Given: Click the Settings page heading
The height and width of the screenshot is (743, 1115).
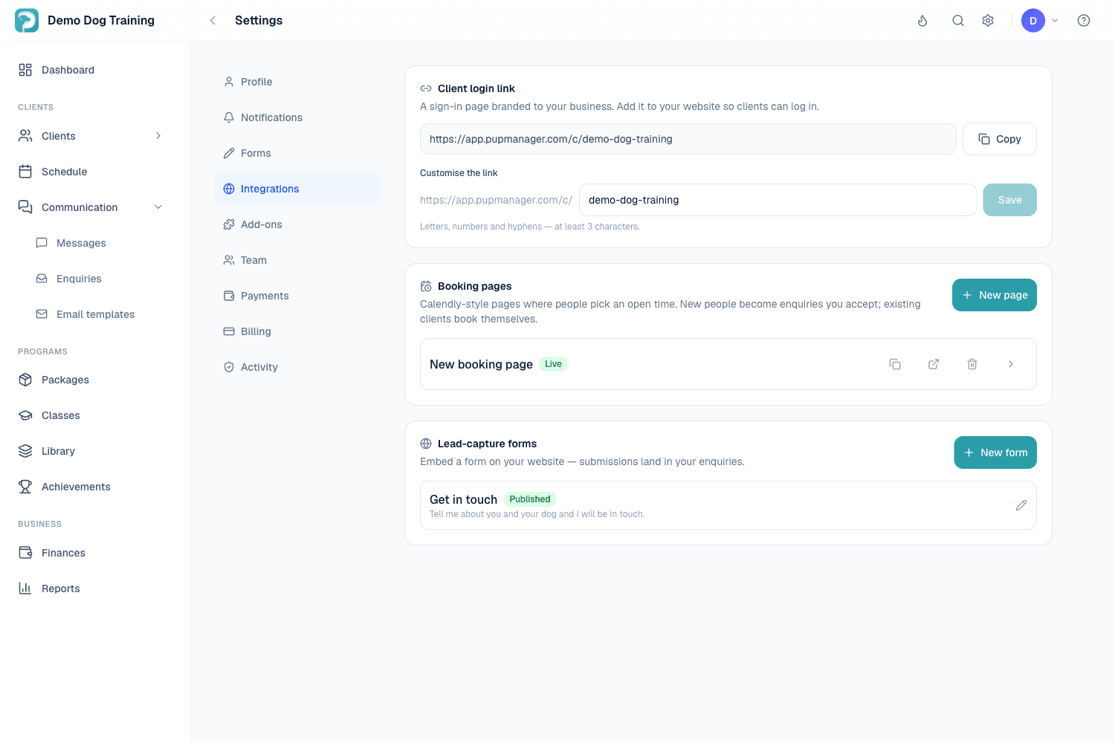Looking at the screenshot, I should (259, 21).
